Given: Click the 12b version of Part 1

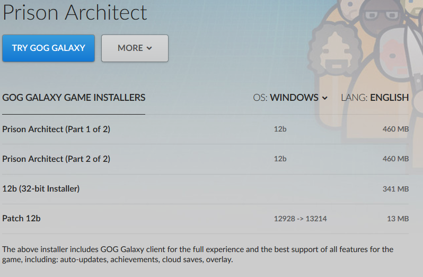Looking at the screenshot, I should point(280,129).
